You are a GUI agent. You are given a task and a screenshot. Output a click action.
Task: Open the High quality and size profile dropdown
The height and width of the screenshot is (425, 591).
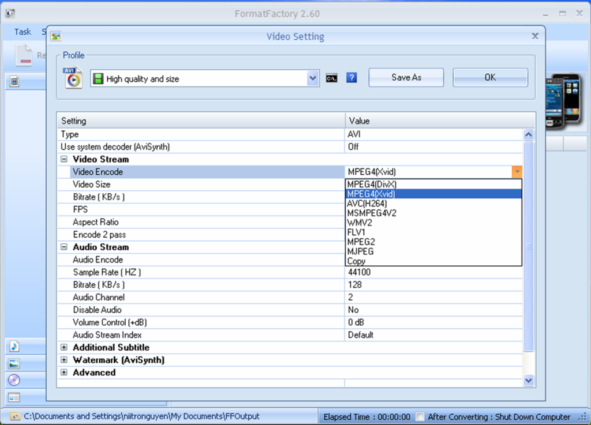point(312,78)
